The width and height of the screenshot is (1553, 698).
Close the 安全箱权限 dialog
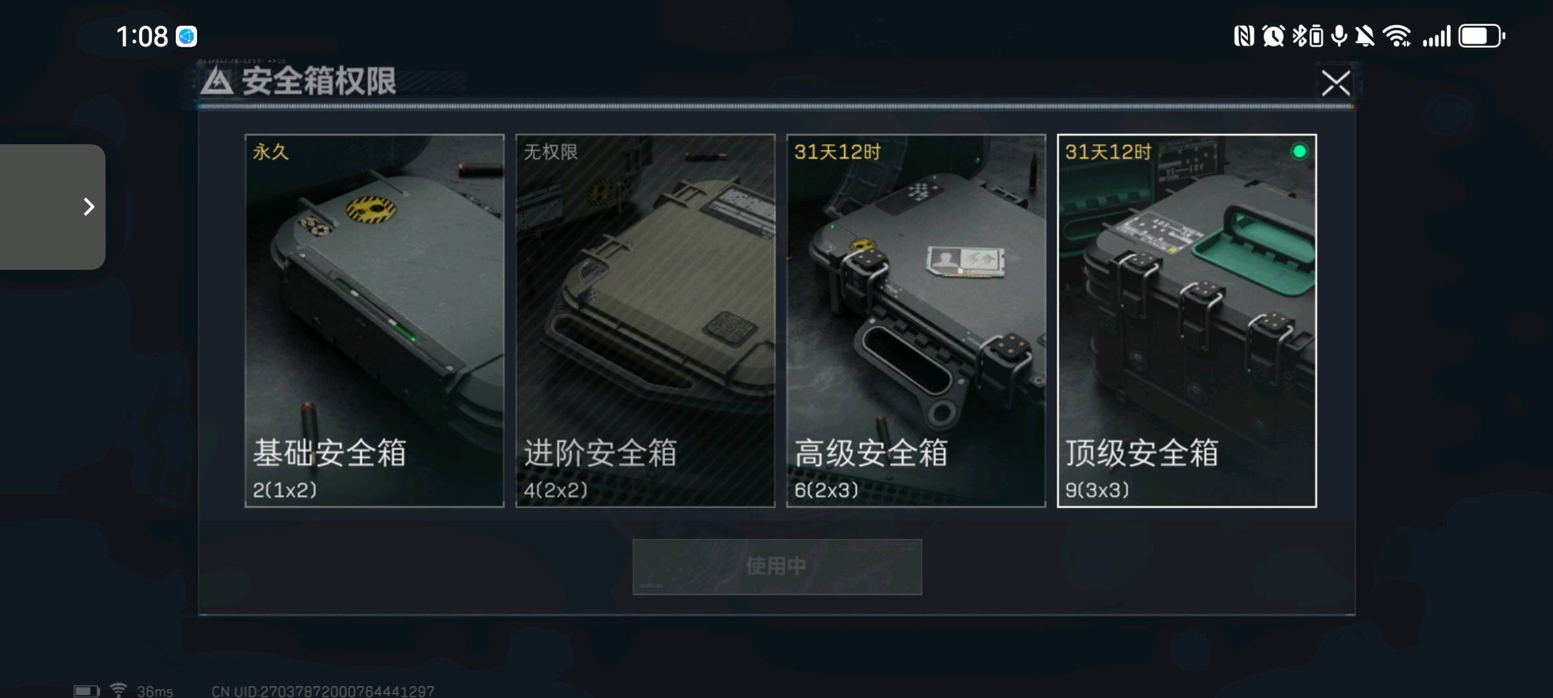(1335, 83)
